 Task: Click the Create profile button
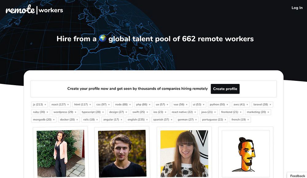(x=225, y=89)
